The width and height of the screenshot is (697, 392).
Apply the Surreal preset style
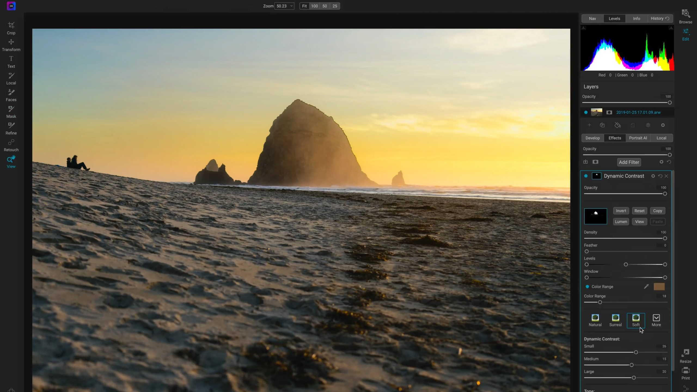615,320
